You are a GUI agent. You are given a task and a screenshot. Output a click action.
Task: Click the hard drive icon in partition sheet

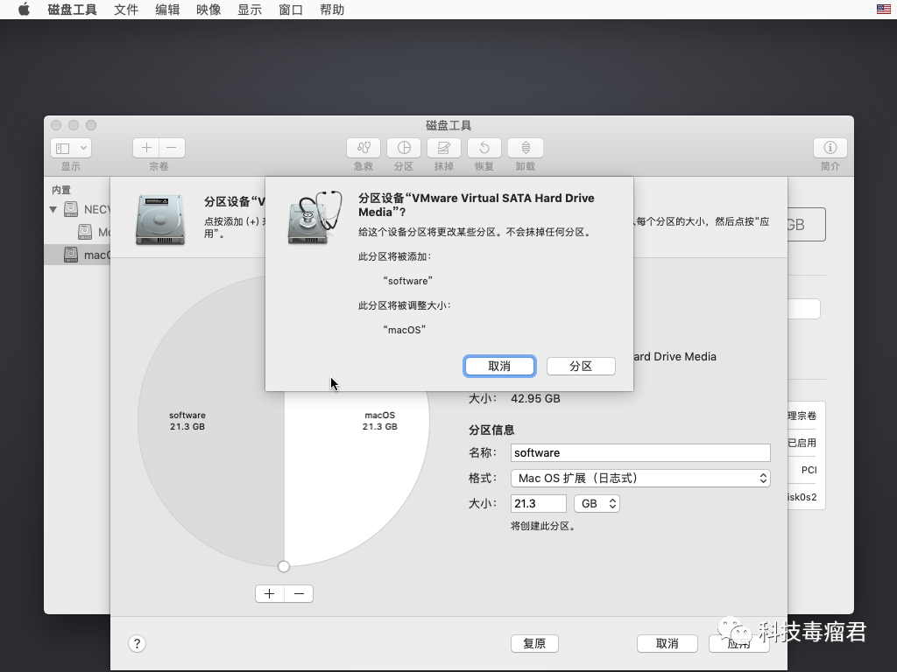click(x=160, y=220)
